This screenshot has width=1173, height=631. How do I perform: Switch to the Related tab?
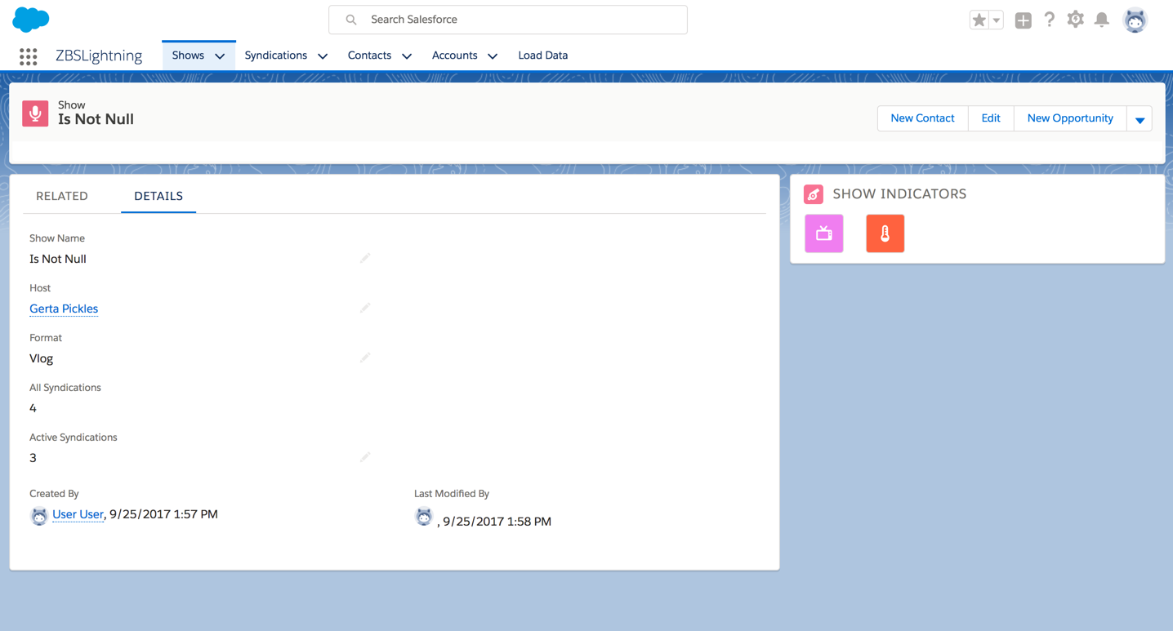point(62,196)
